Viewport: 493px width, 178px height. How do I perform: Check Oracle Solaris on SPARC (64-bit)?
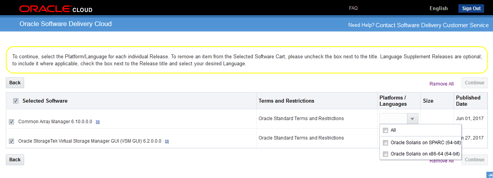pos(385,142)
